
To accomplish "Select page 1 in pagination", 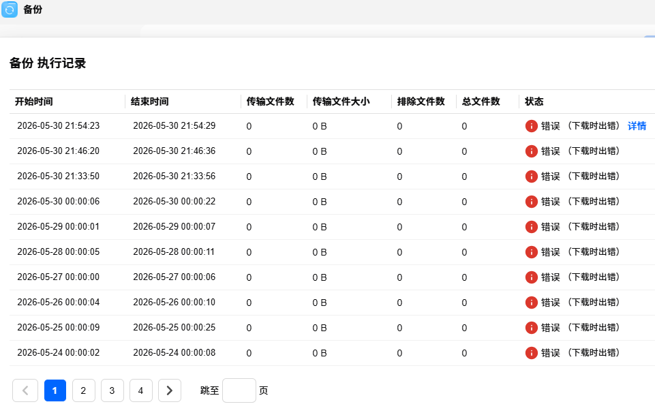I will coord(55,390).
